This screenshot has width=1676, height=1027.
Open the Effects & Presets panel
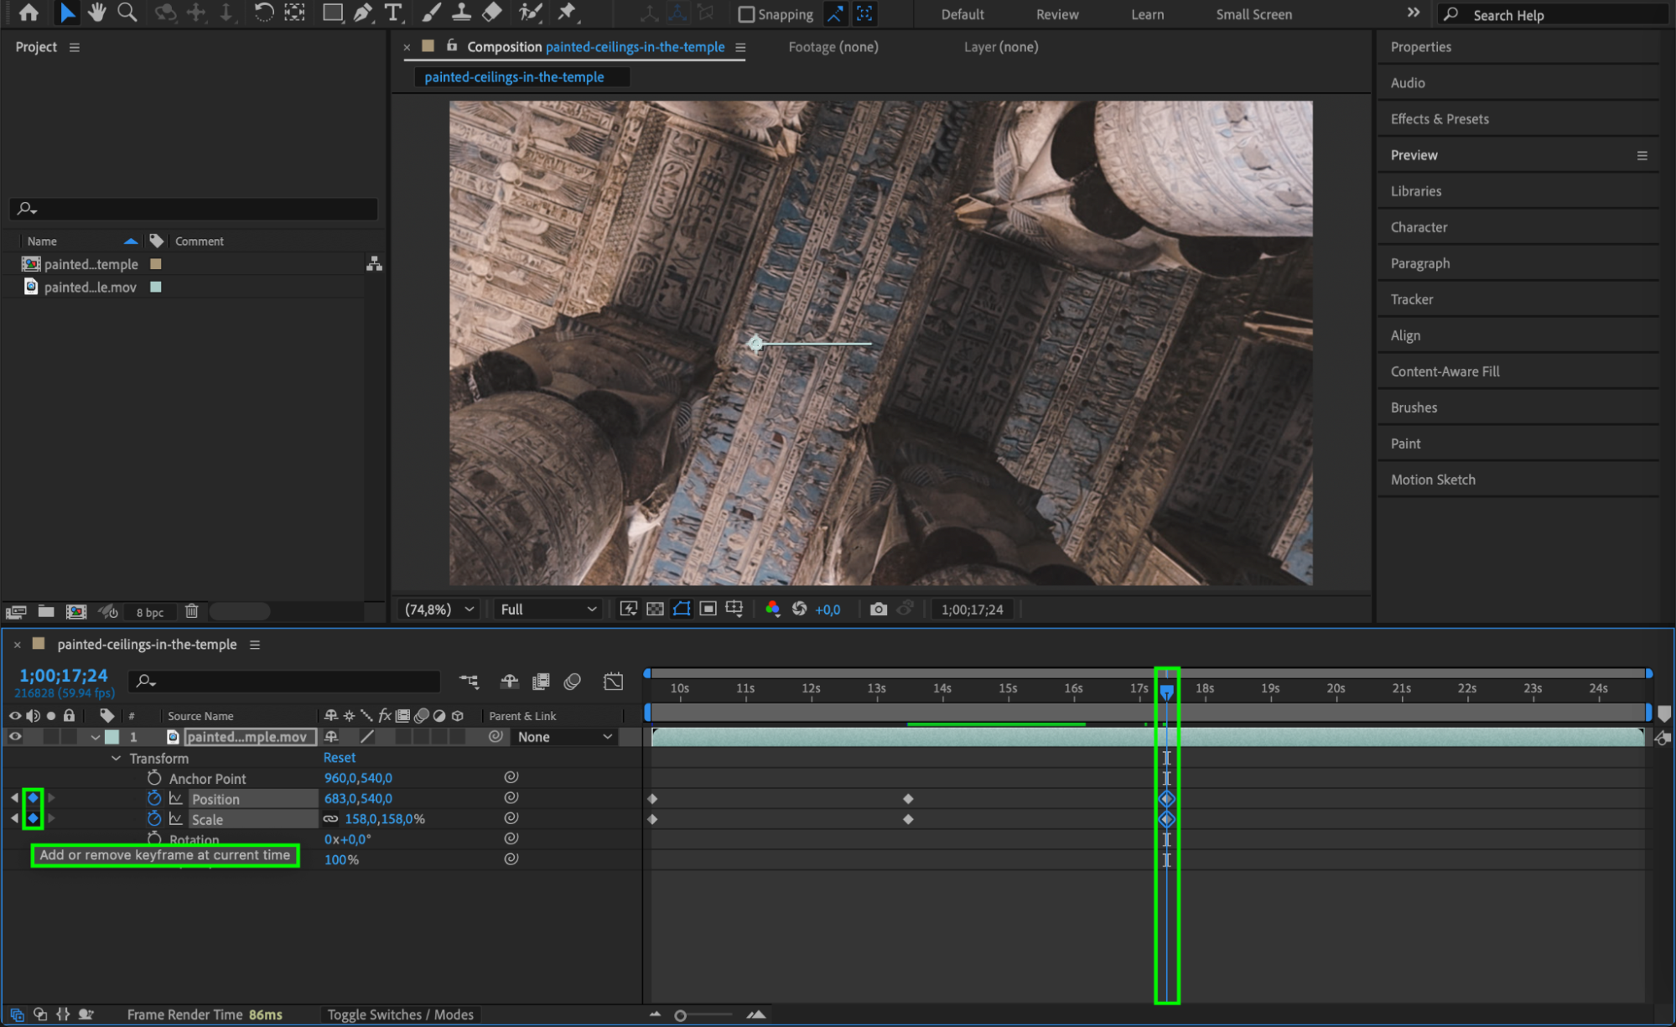coord(1439,119)
